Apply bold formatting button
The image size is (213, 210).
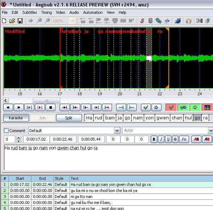point(154,140)
